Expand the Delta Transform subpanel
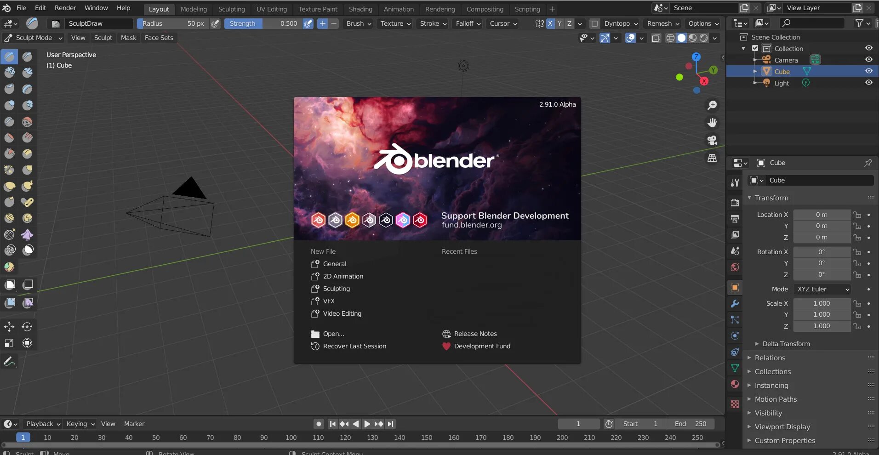Viewport: 879px width, 455px height. coord(786,344)
